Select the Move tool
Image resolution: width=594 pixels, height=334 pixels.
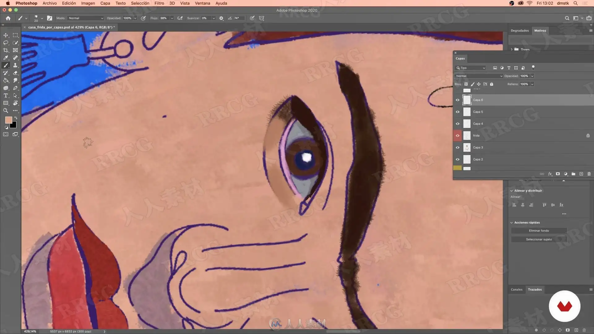[6, 35]
